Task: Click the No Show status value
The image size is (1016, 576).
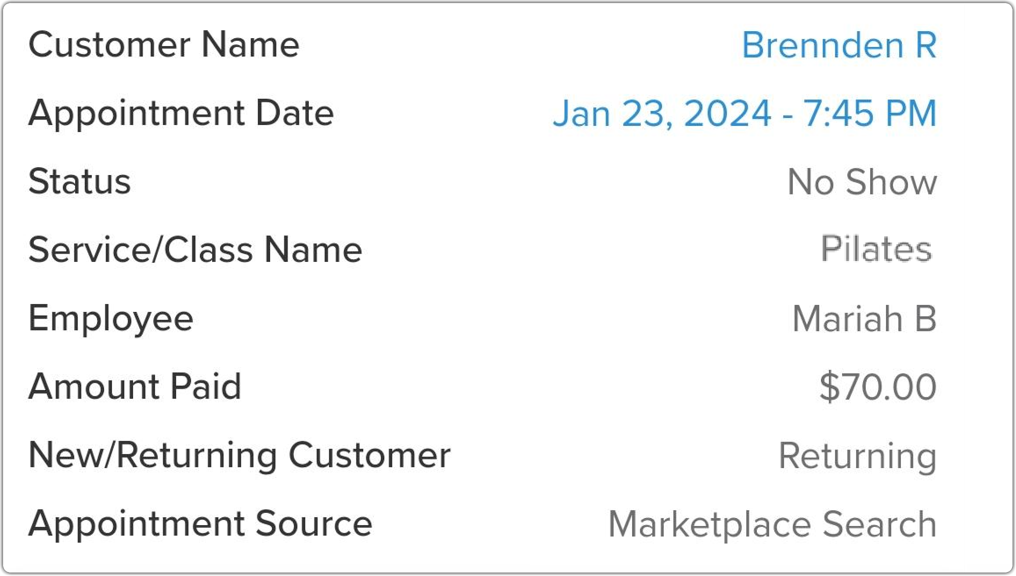Action: 862,182
